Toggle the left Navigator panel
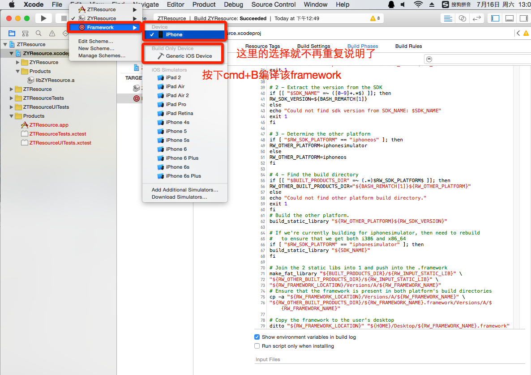This screenshot has height=375, width=531. point(495,18)
